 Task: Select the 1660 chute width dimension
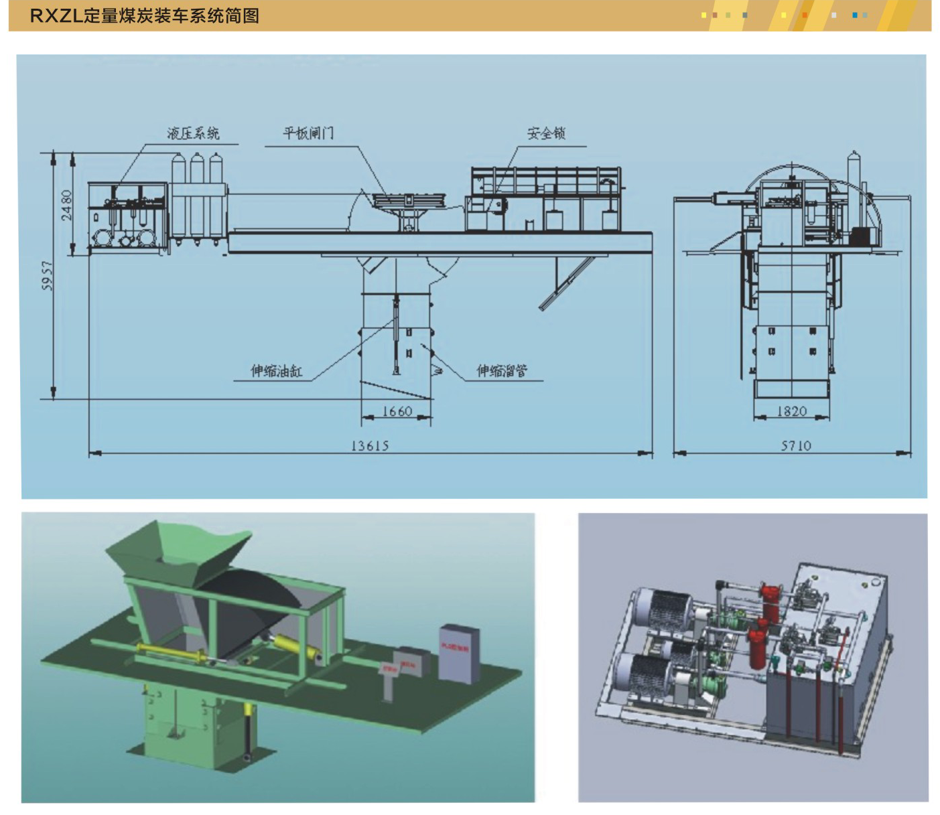[397, 411]
